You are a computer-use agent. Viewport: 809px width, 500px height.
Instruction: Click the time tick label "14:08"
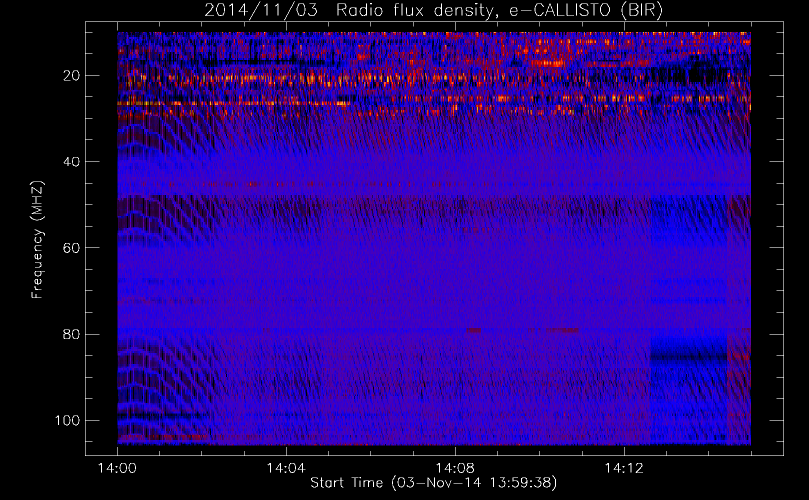pyautogui.click(x=455, y=468)
